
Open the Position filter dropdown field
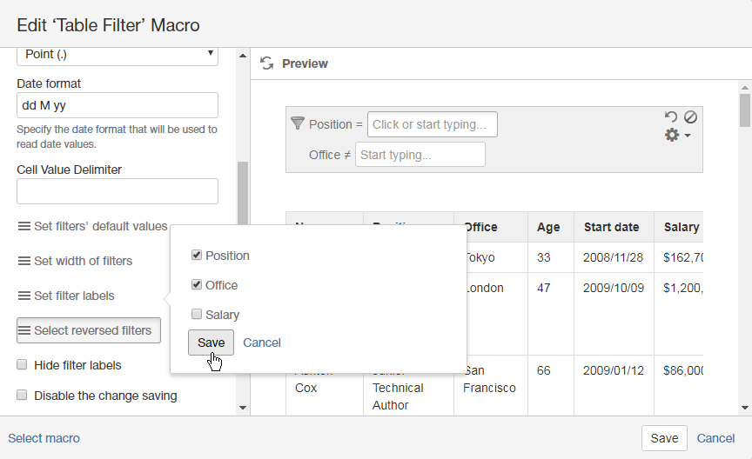coord(432,124)
